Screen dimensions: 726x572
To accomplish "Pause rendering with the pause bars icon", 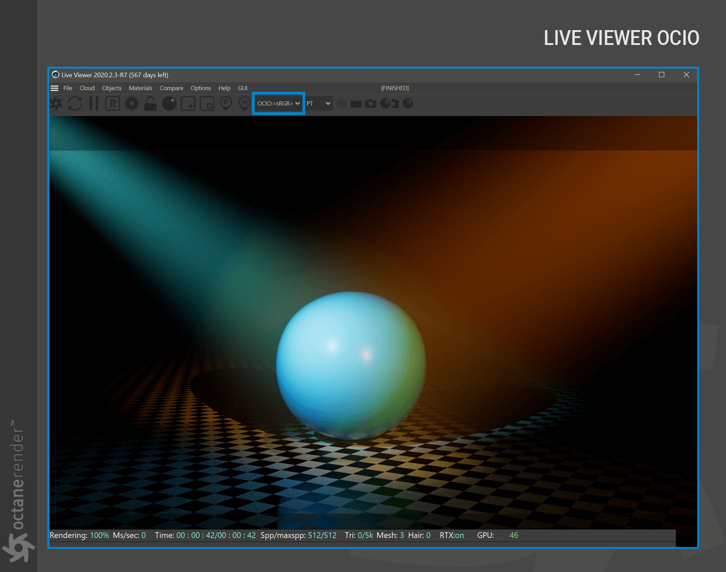I will [x=94, y=103].
